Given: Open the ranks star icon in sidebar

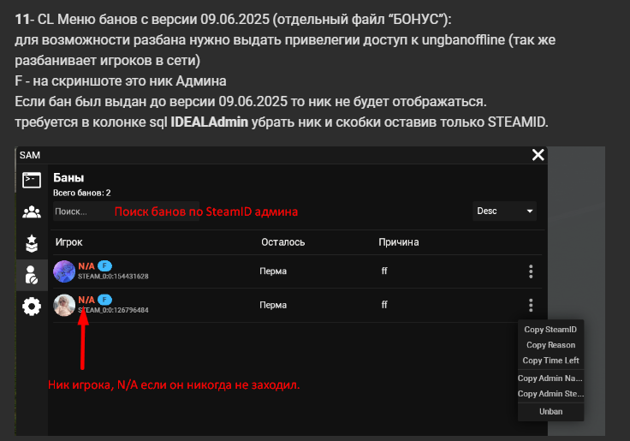Looking at the screenshot, I should coord(32,243).
